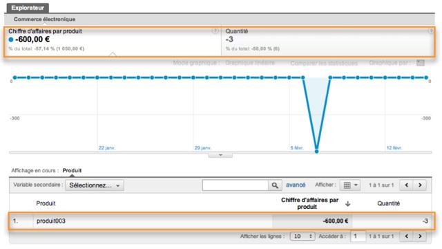Open the Variable secondaire Sélectionnez dropdown
Image resolution: width=442 pixels, height=249 pixels.
pyautogui.click(x=95, y=185)
